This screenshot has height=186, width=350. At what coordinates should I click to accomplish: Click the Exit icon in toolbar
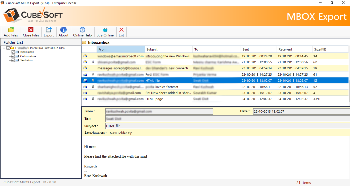[x=121, y=30]
